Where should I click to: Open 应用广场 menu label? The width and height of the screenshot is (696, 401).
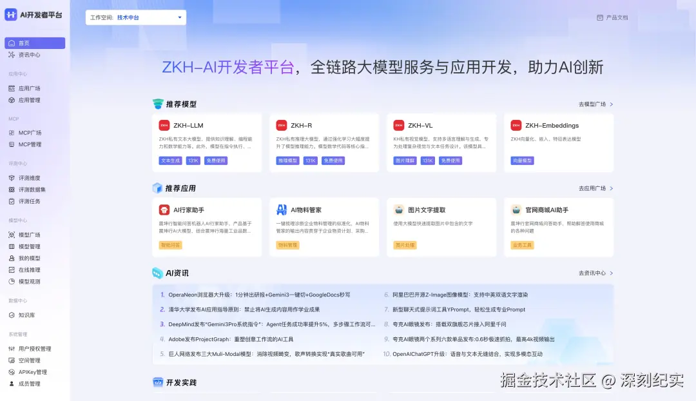click(29, 88)
